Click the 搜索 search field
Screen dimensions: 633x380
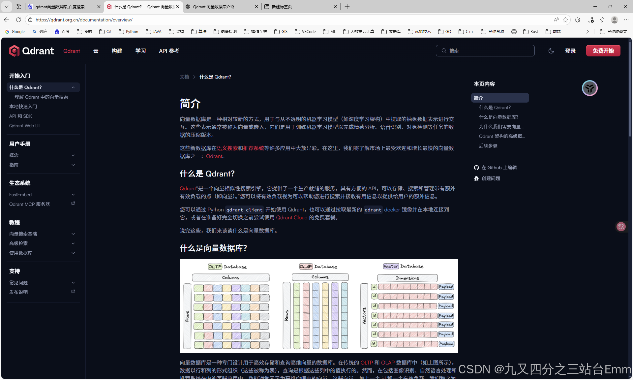tap(485, 51)
